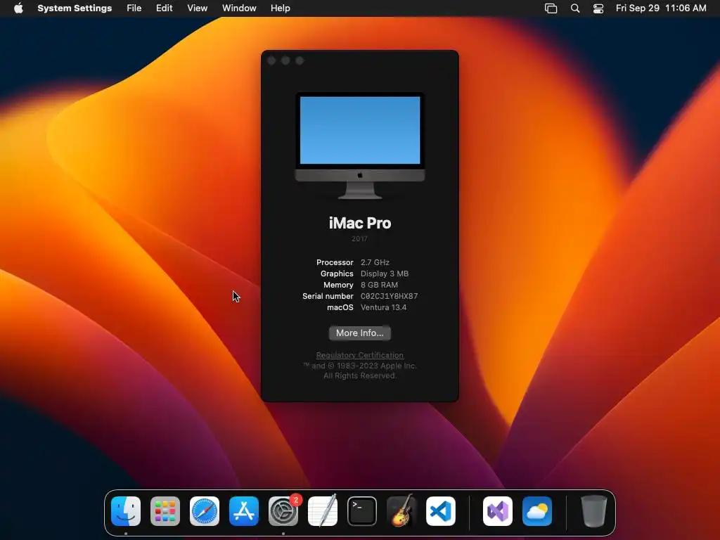Click the macOS value Ventura 13.4
Screen dimensions: 720x540
pyautogui.click(x=383, y=307)
